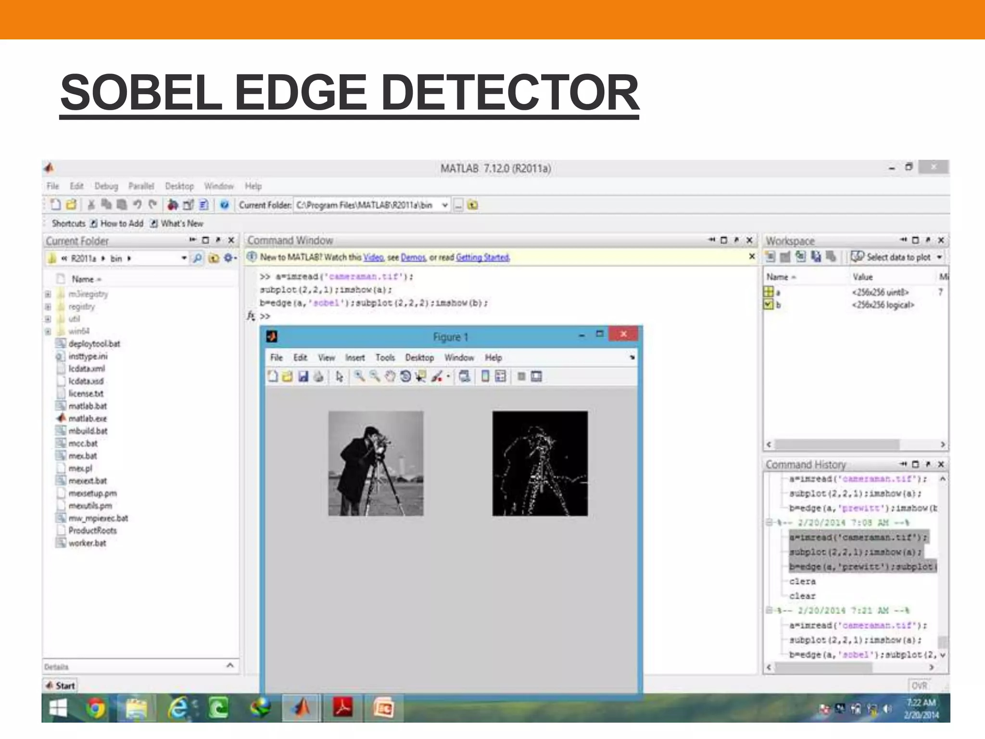
Task: Follow the Getting Started link
Action: 482,257
